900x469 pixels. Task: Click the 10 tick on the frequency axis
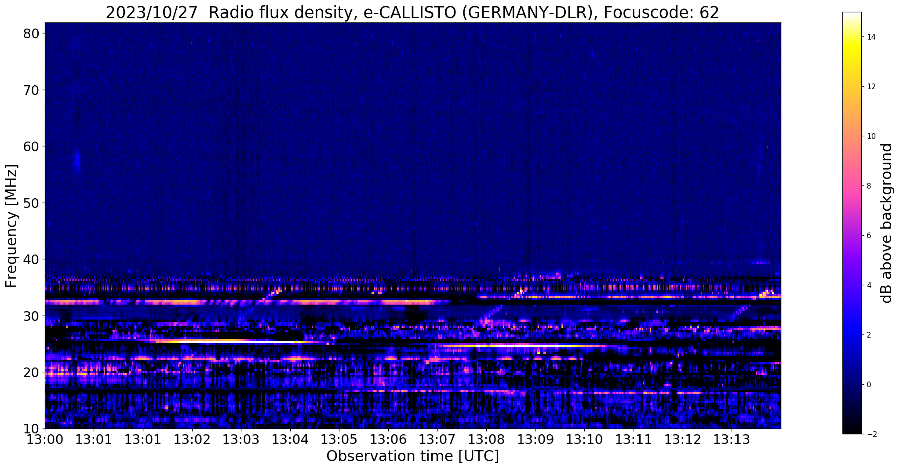pyautogui.click(x=31, y=429)
